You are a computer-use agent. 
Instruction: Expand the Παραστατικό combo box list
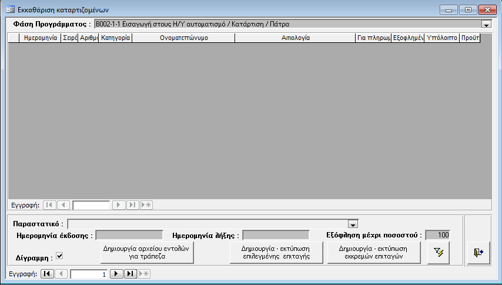353,224
